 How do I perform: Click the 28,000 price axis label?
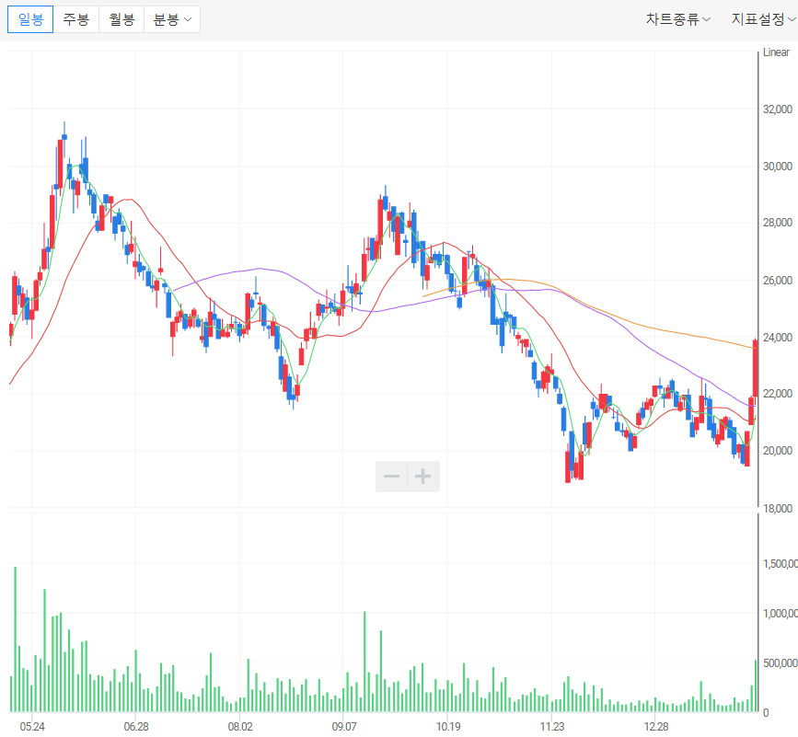tap(778, 223)
